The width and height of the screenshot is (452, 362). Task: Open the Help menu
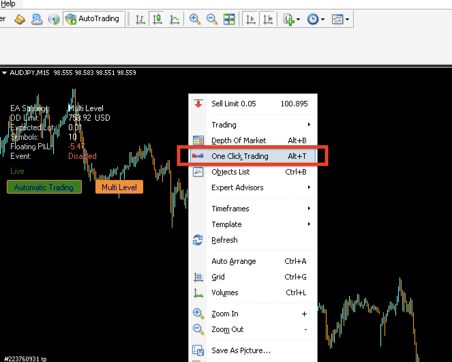(8, 4)
